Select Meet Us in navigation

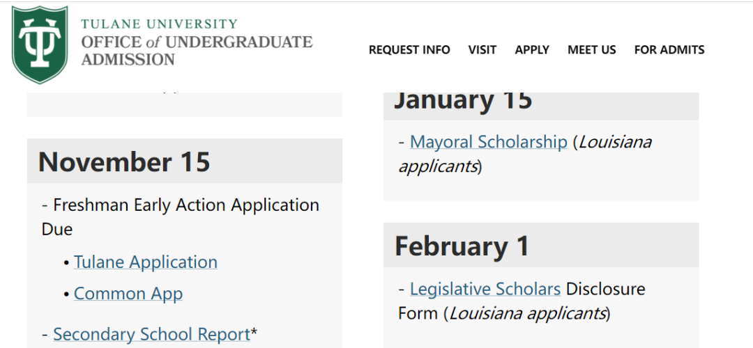click(592, 50)
